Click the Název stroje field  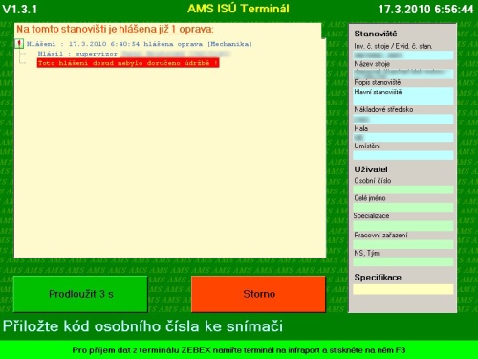point(403,74)
